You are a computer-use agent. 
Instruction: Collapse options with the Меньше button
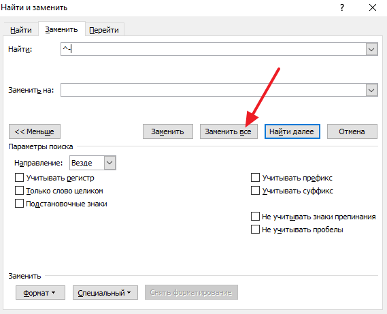click(35, 131)
